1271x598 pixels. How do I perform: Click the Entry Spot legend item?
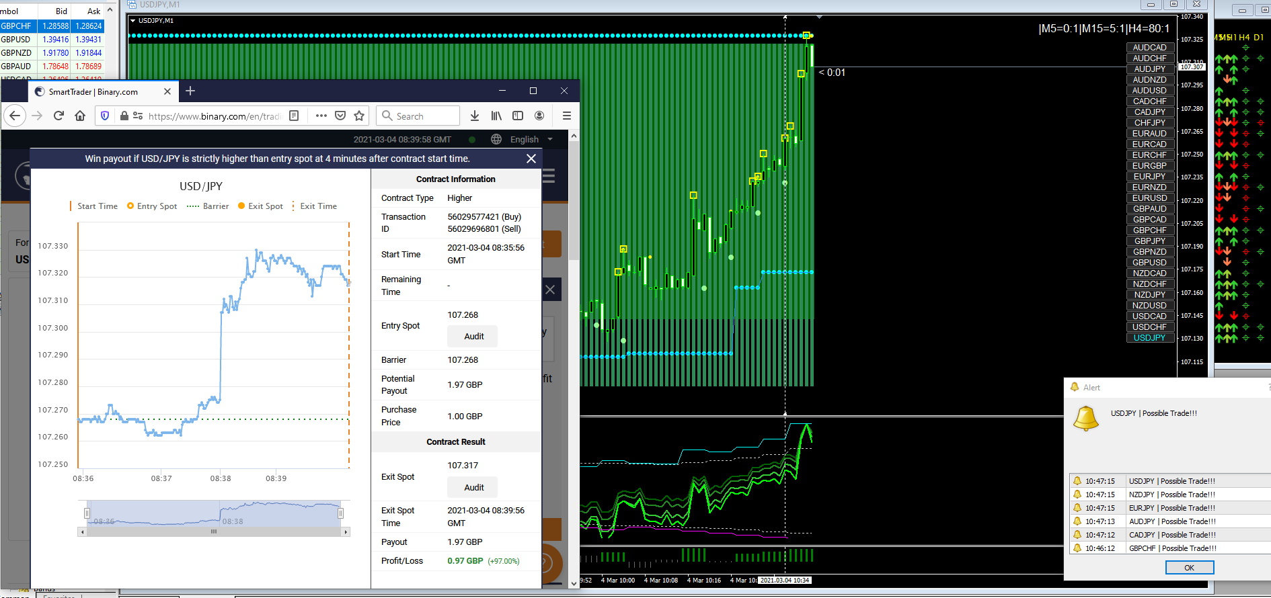(152, 206)
